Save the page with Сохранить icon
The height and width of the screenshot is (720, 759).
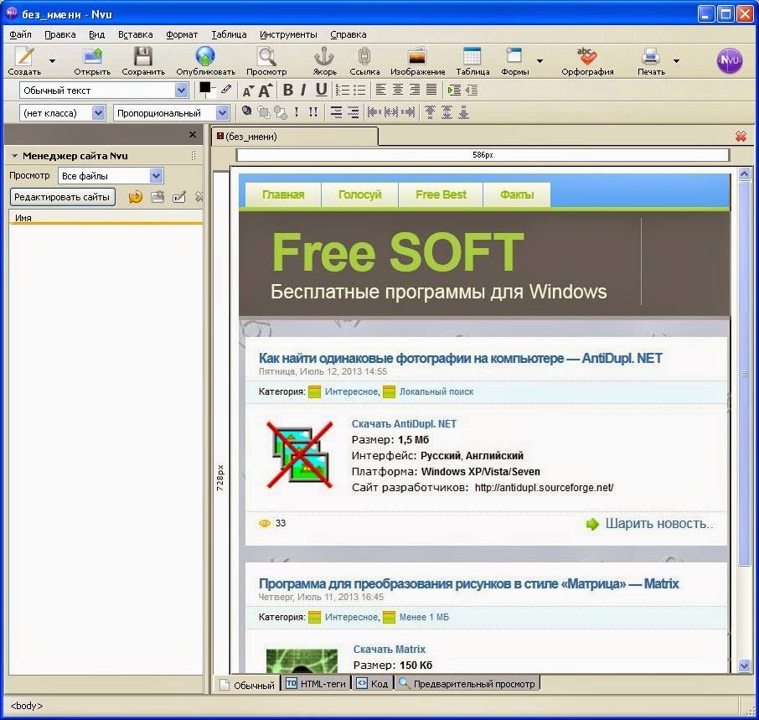click(142, 57)
